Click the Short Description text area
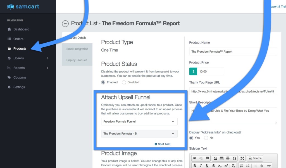 tap(233, 116)
